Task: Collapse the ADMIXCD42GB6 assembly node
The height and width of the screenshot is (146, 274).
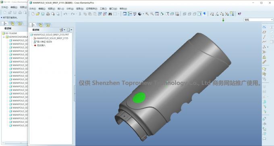Action: pos(4,37)
